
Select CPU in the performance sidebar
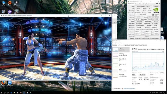point(121,50)
